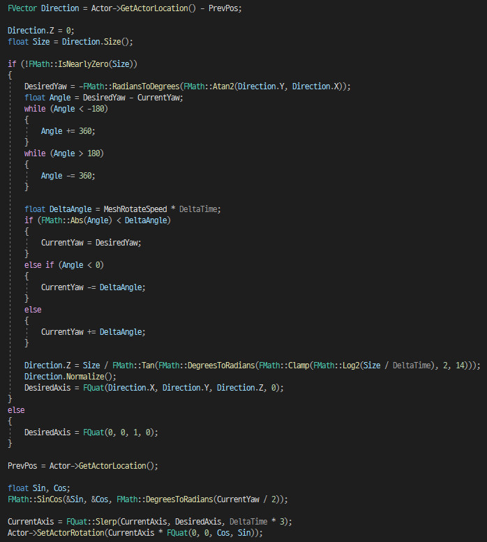
Task: Select the 'while (Angle > 180)' statement
Action: point(64,153)
